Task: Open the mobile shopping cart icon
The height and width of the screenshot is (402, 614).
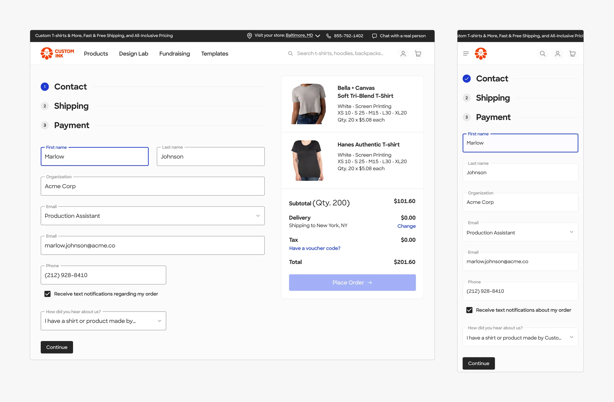Action: pos(572,54)
